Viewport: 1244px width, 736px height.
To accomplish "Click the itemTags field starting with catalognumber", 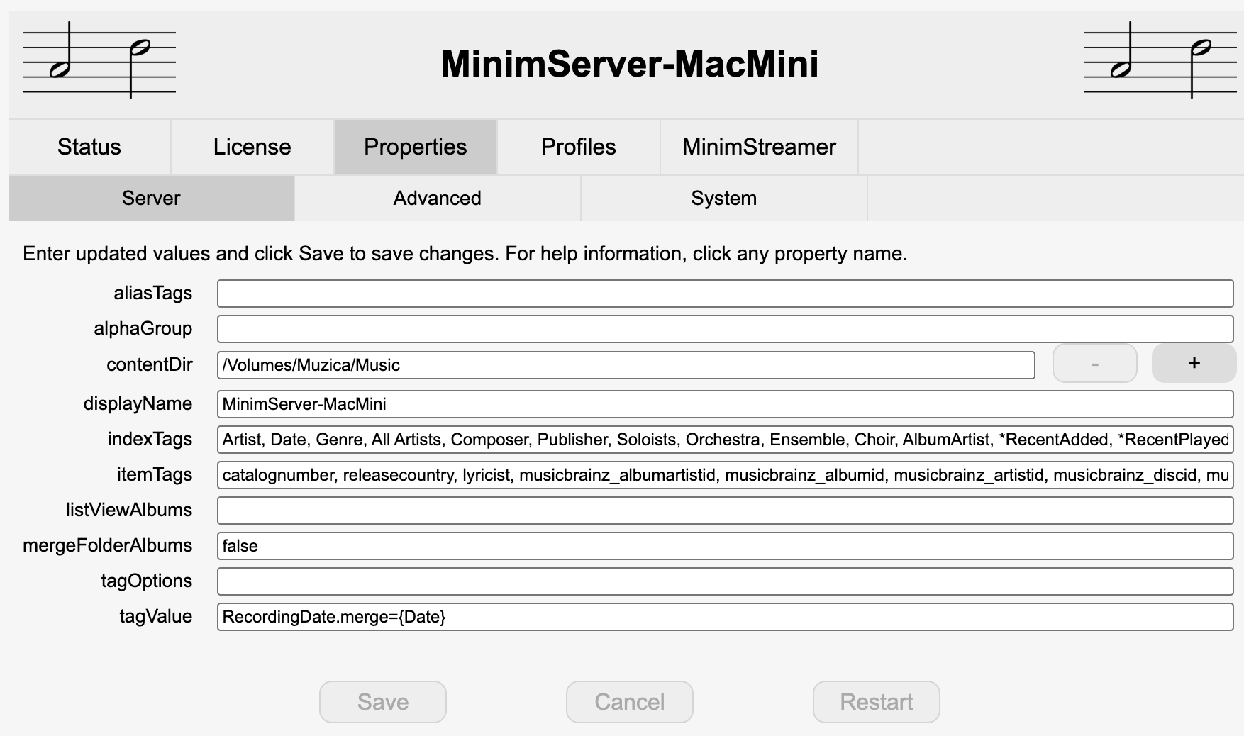I will (x=725, y=475).
